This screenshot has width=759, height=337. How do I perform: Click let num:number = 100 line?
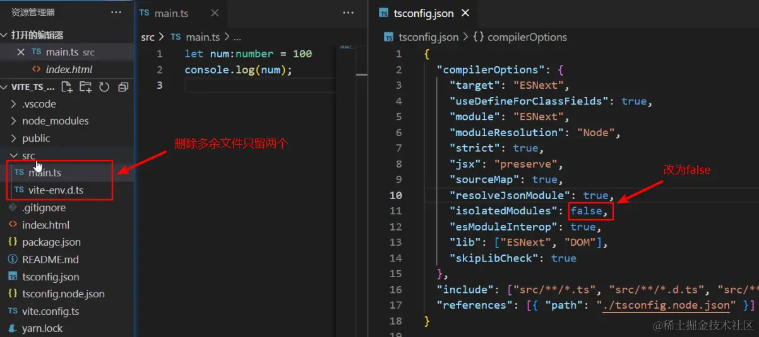click(x=248, y=54)
